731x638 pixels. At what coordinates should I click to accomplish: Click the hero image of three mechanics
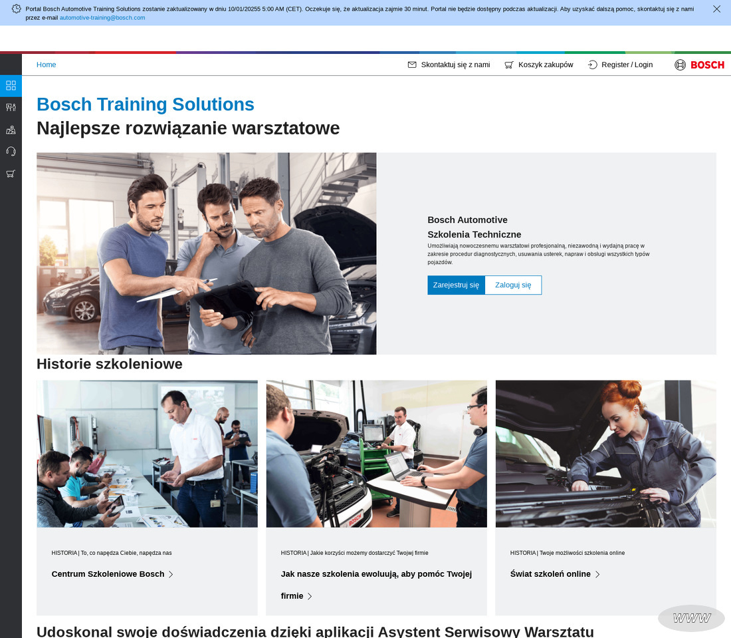pos(207,253)
